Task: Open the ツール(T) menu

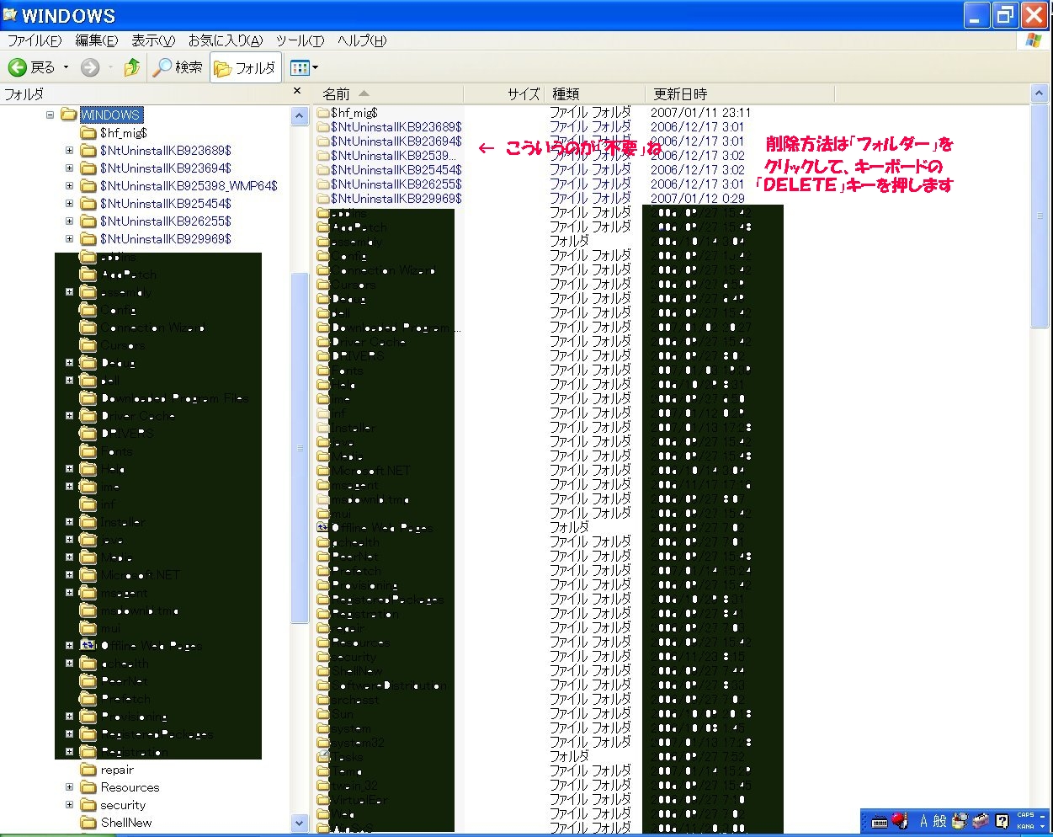Action: (300, 40)
